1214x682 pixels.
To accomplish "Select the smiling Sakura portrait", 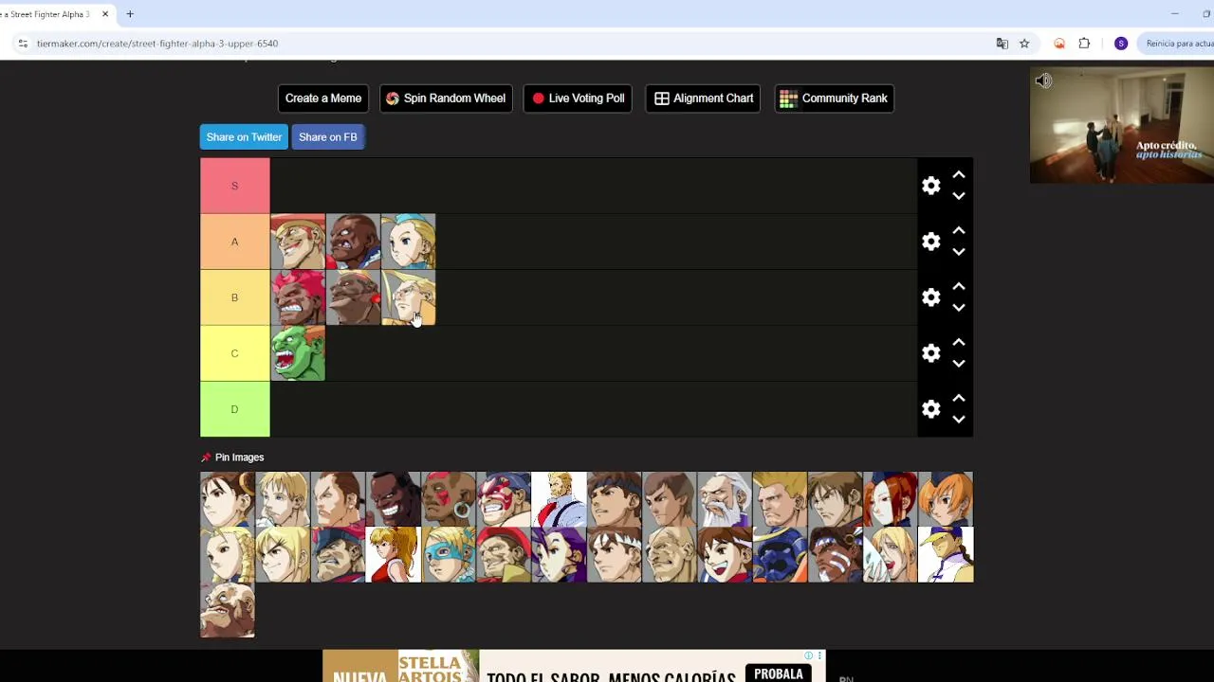I will coord(725,554).
